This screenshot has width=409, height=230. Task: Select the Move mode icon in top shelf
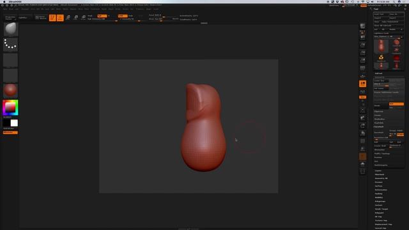68,17
